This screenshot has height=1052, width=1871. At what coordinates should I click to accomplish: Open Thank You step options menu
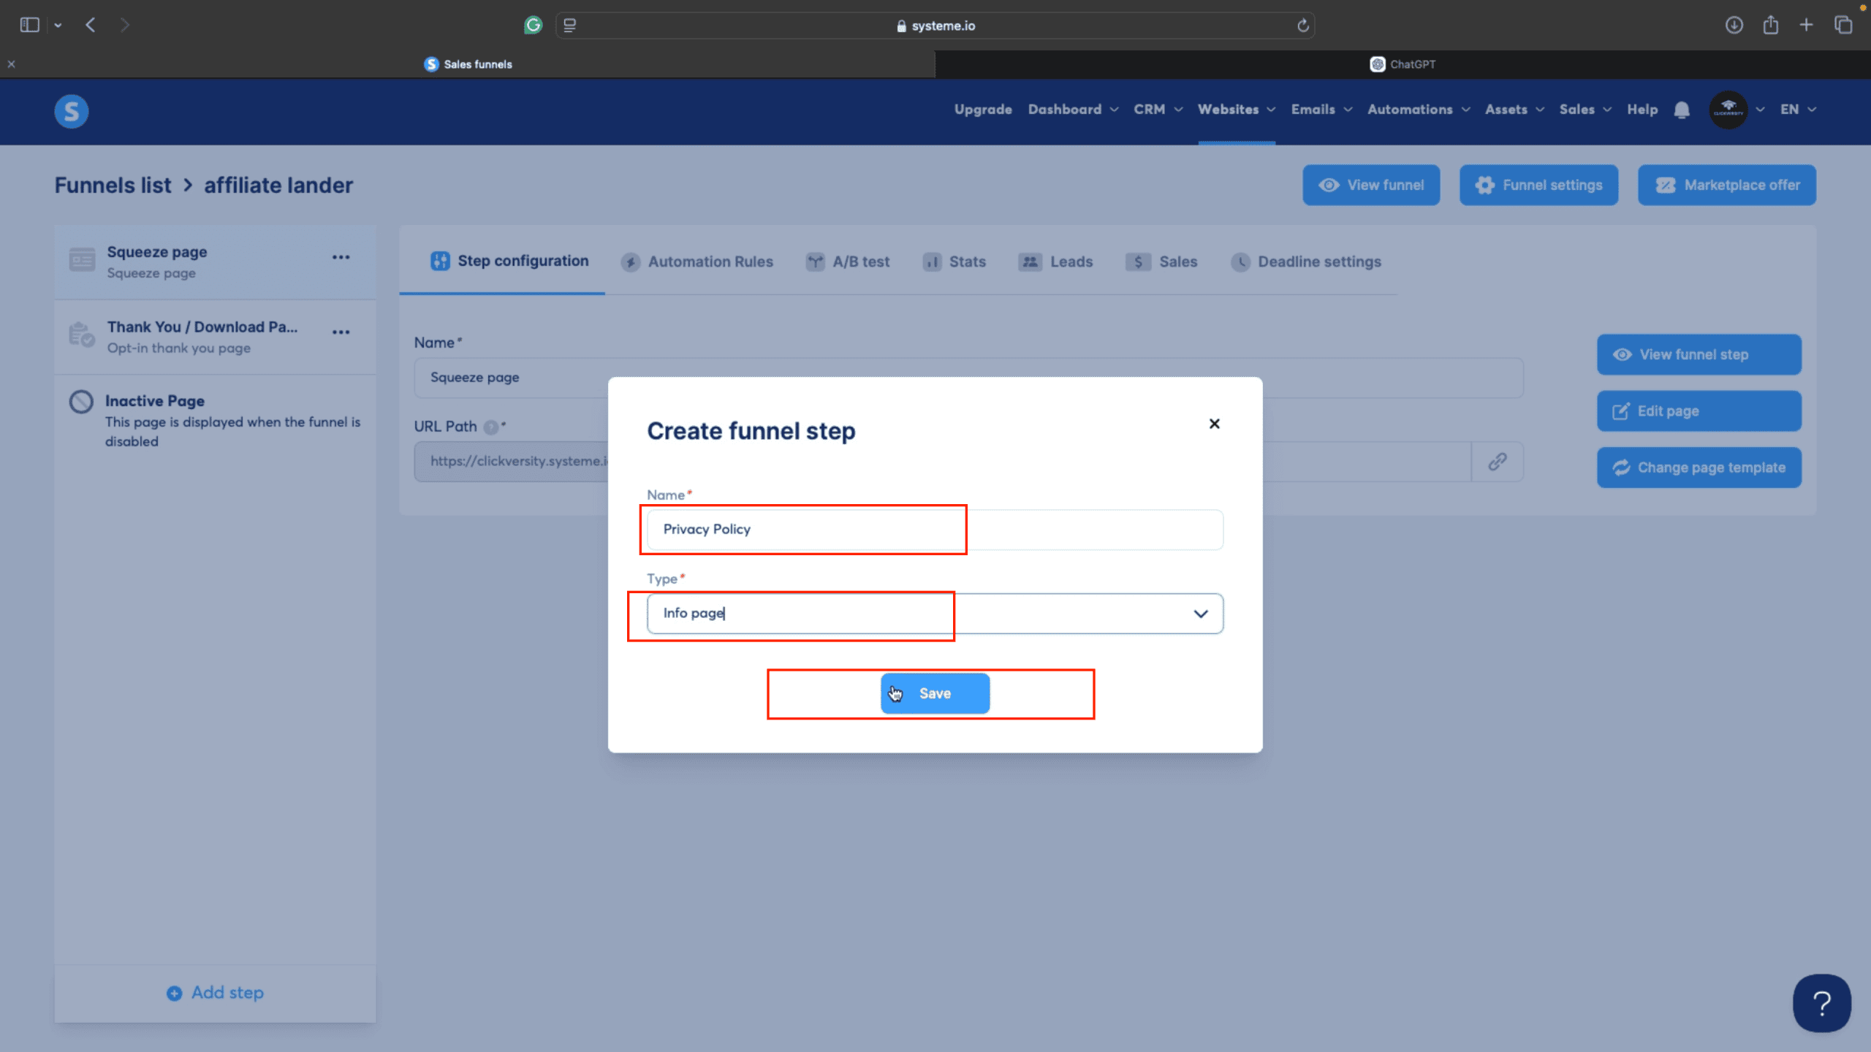point(341,332)
